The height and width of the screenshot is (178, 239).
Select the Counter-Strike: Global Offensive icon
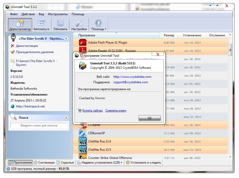tap(83, 157)
